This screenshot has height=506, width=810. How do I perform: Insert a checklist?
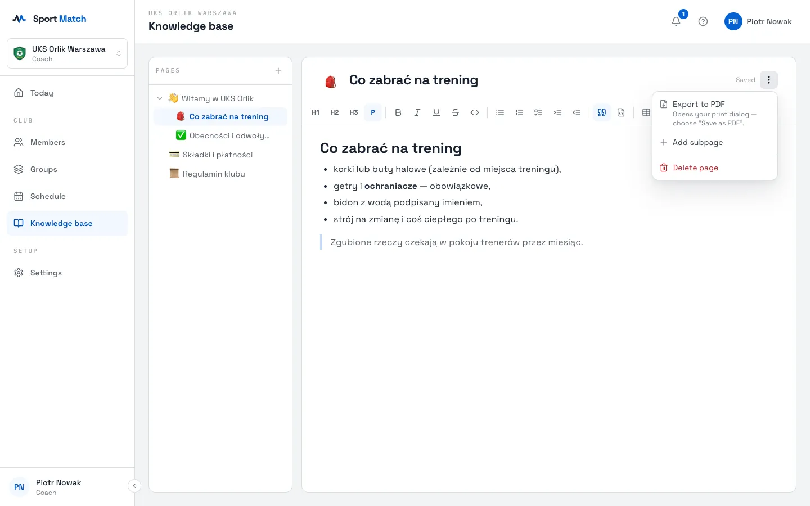(538, 112)
